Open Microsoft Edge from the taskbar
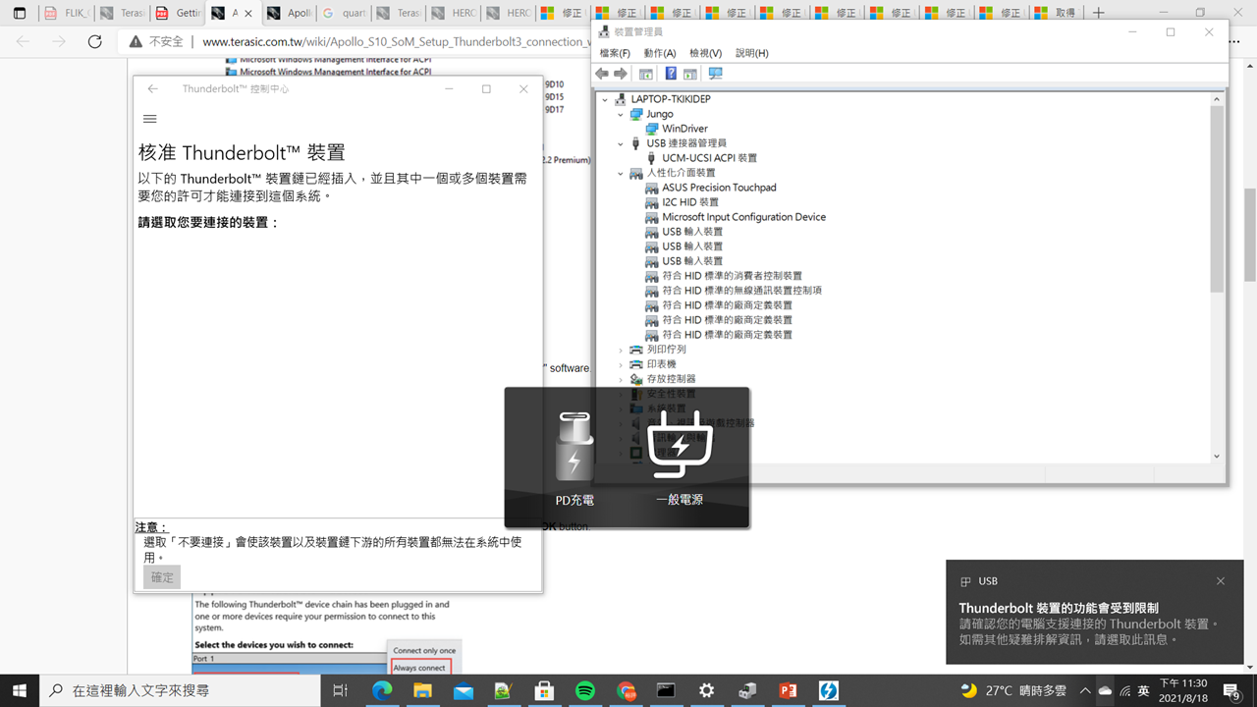Viewport: 1257px width, 707px height. pos(382,690)
